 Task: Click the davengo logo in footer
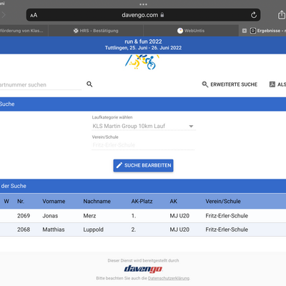[x=143, y=269]
